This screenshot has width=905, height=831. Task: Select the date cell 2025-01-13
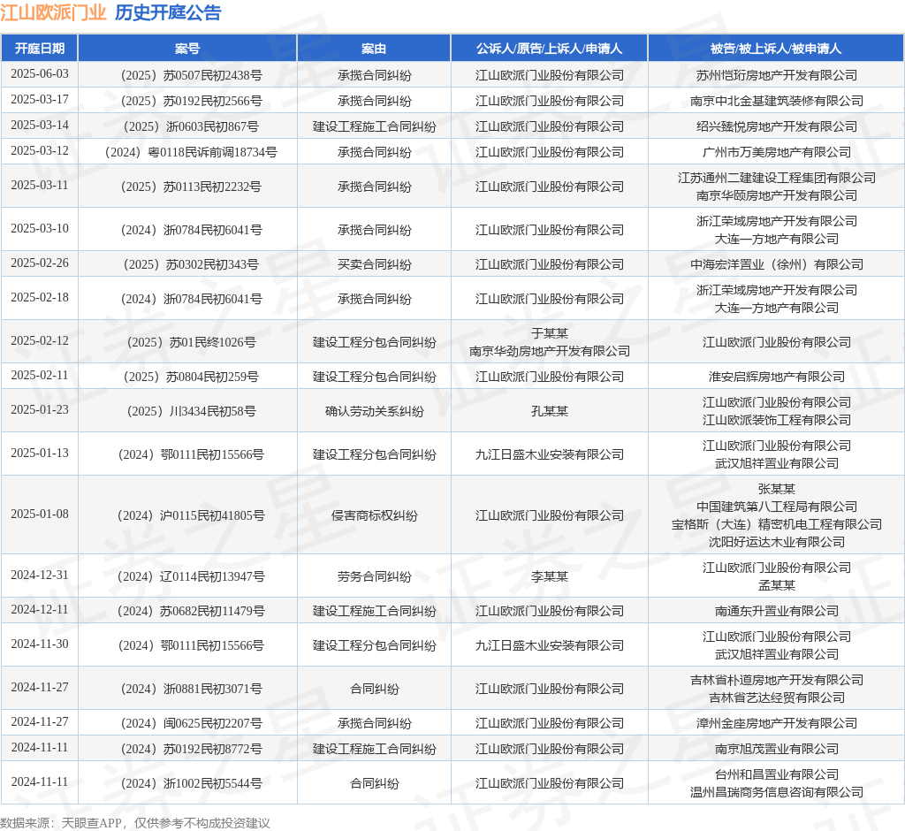39,453
